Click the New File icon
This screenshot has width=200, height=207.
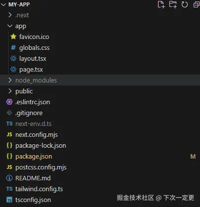[161, 4]
